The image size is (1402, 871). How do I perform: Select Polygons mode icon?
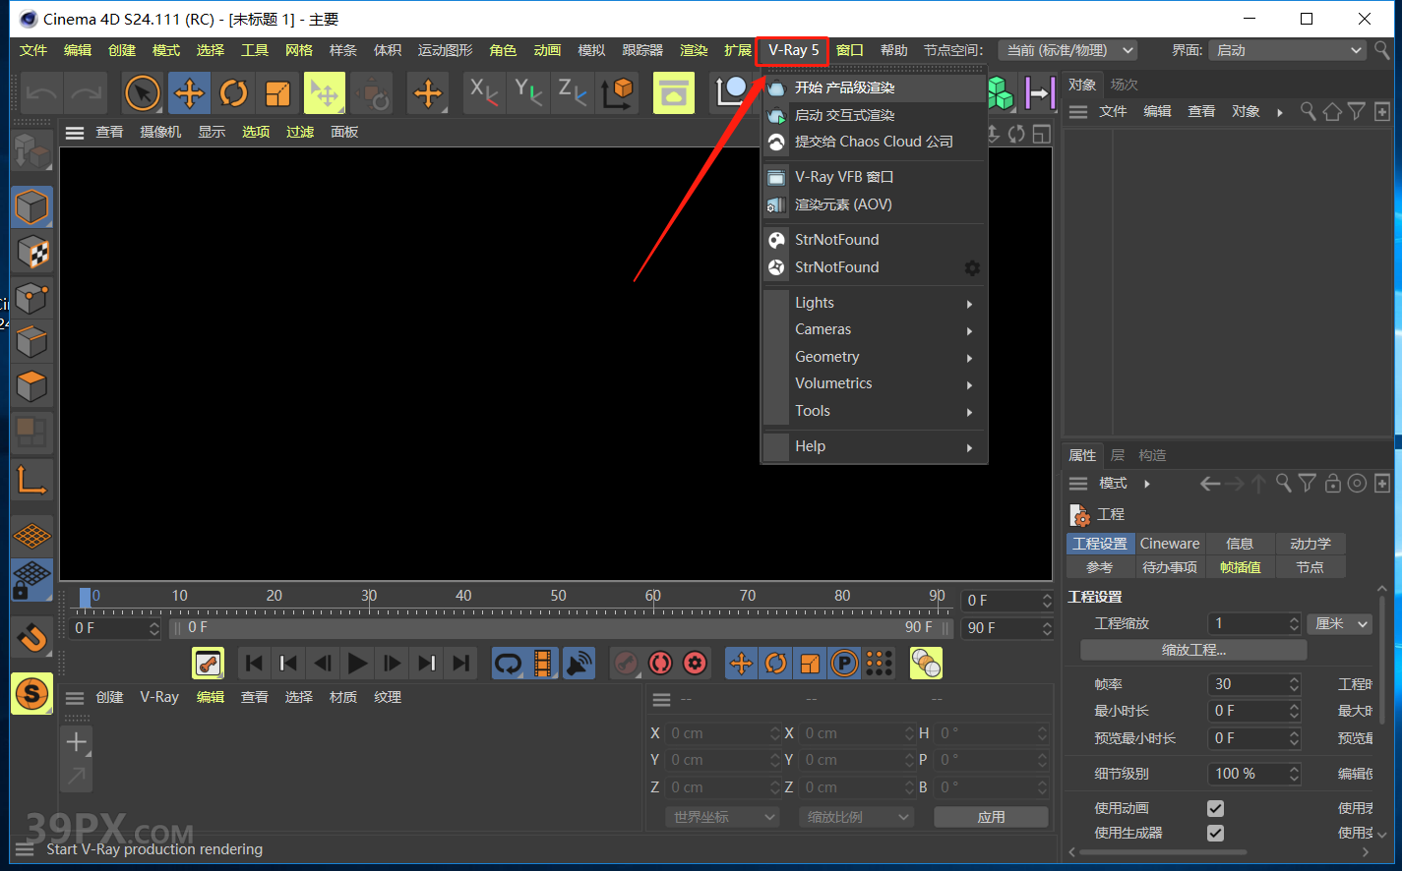coord(31,386)
